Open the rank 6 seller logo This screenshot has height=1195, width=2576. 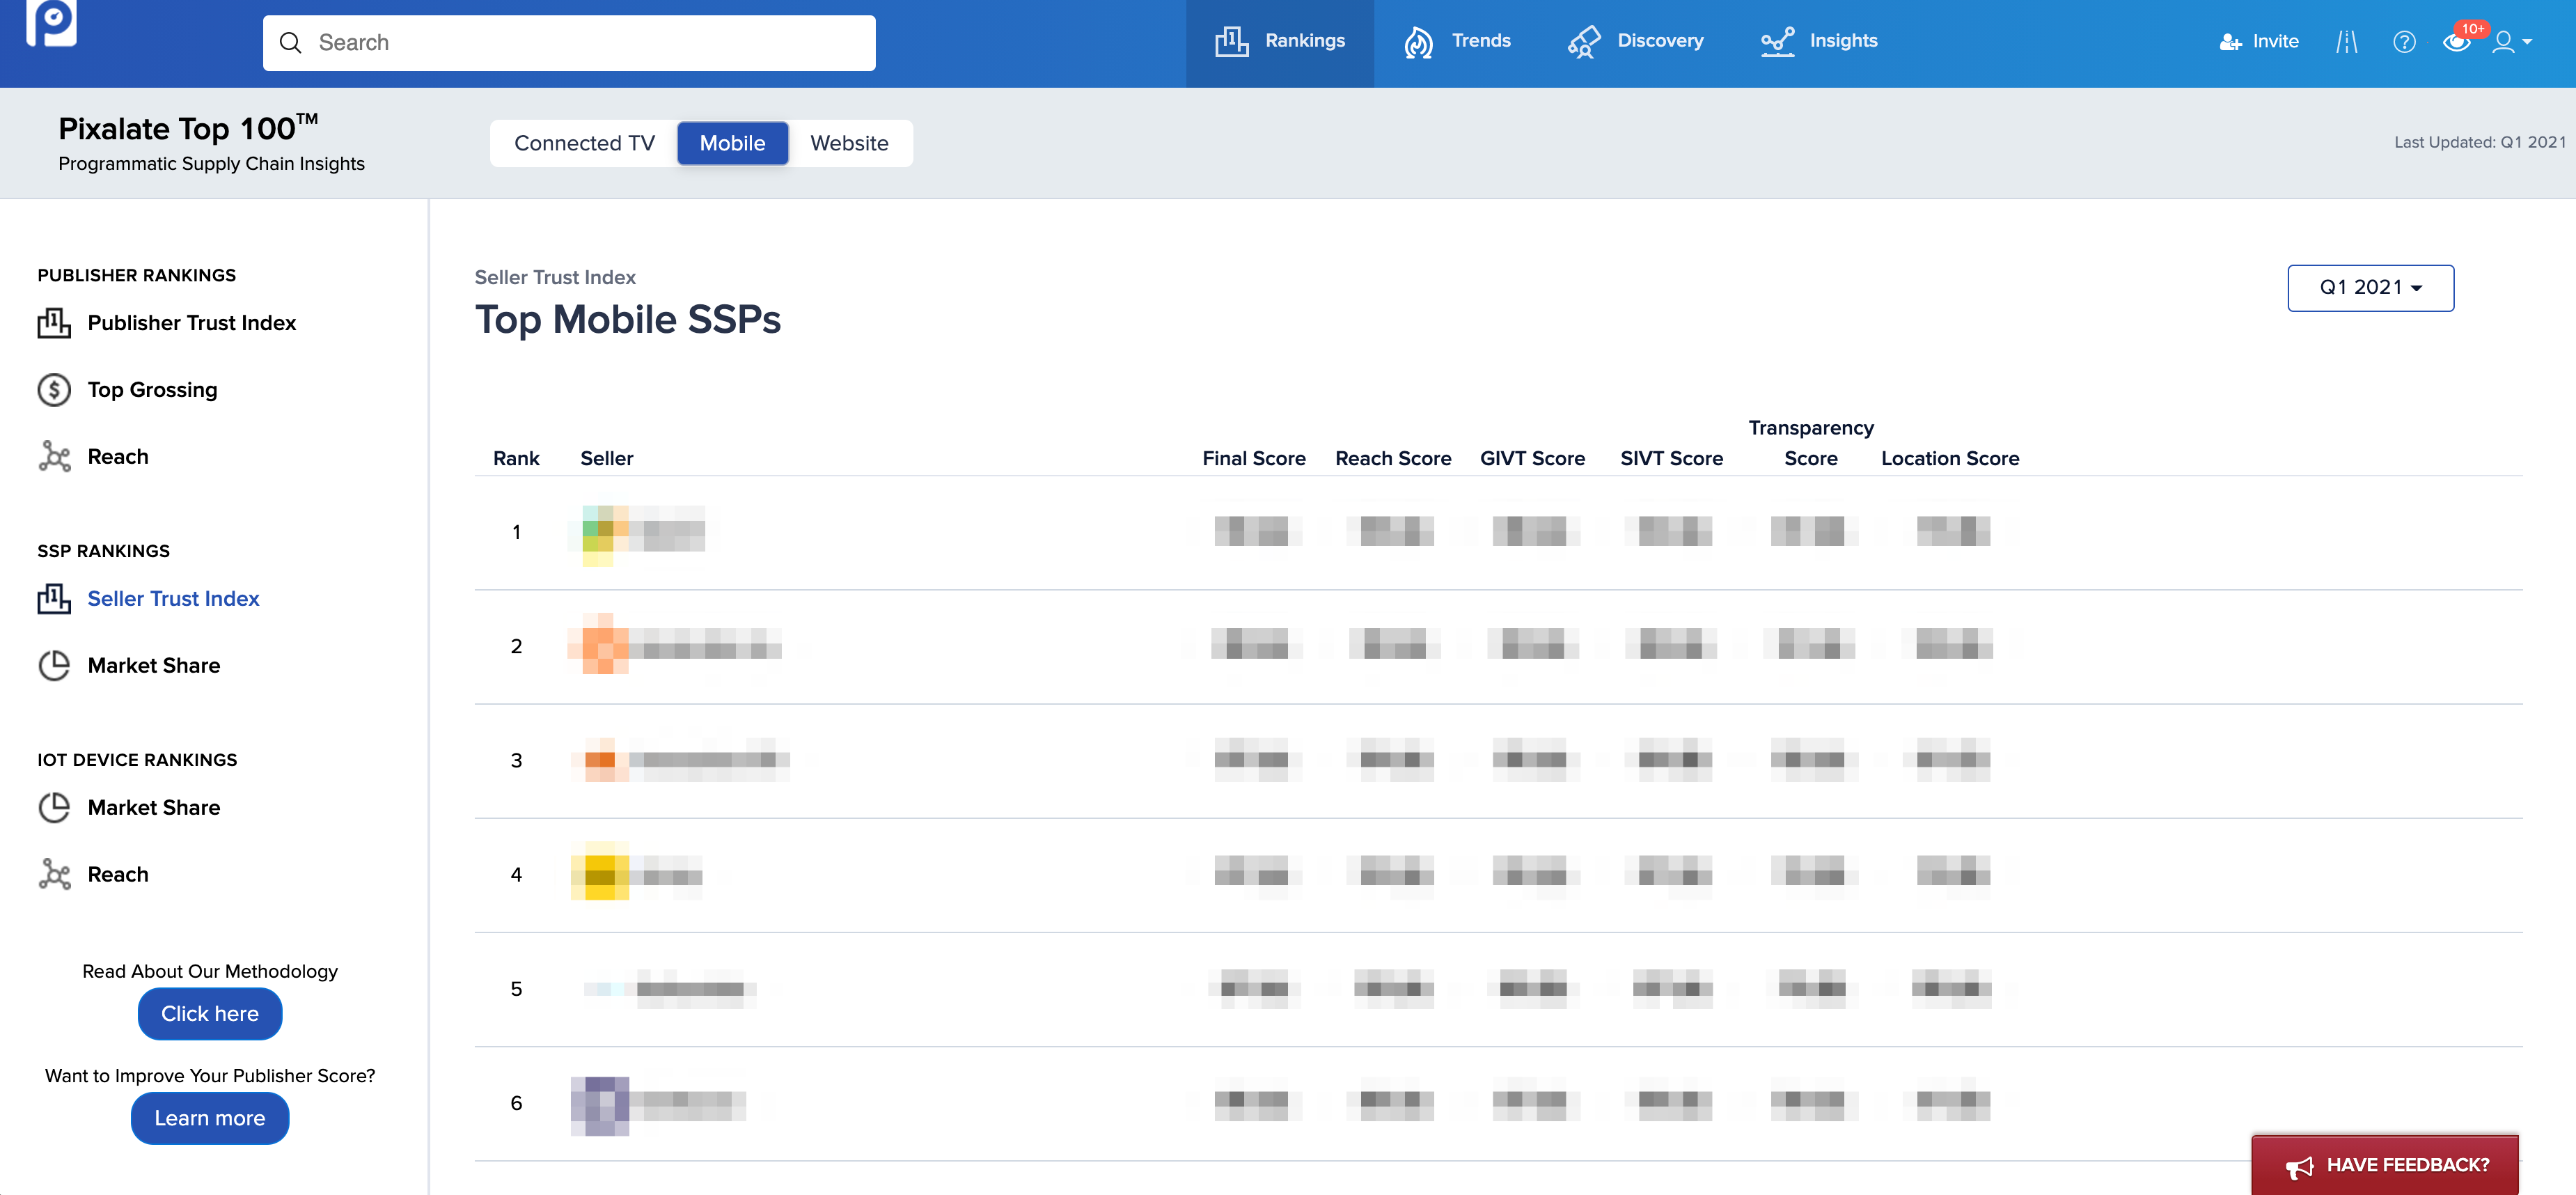600,1105
